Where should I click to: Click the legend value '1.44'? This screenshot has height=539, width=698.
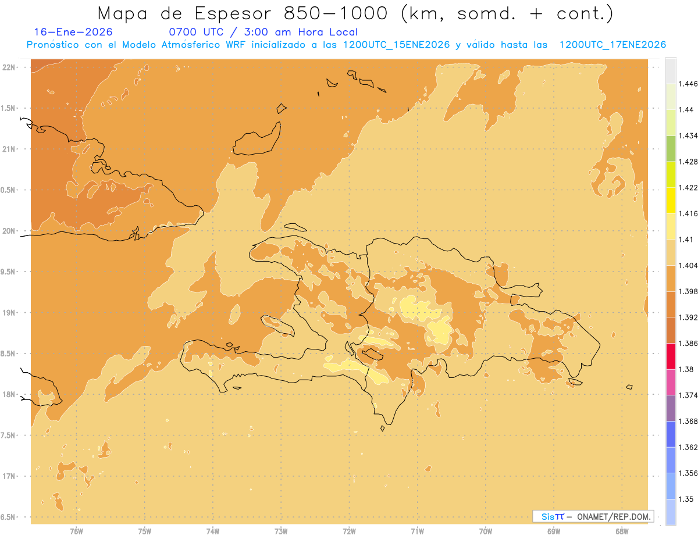[x=686, y=110]
